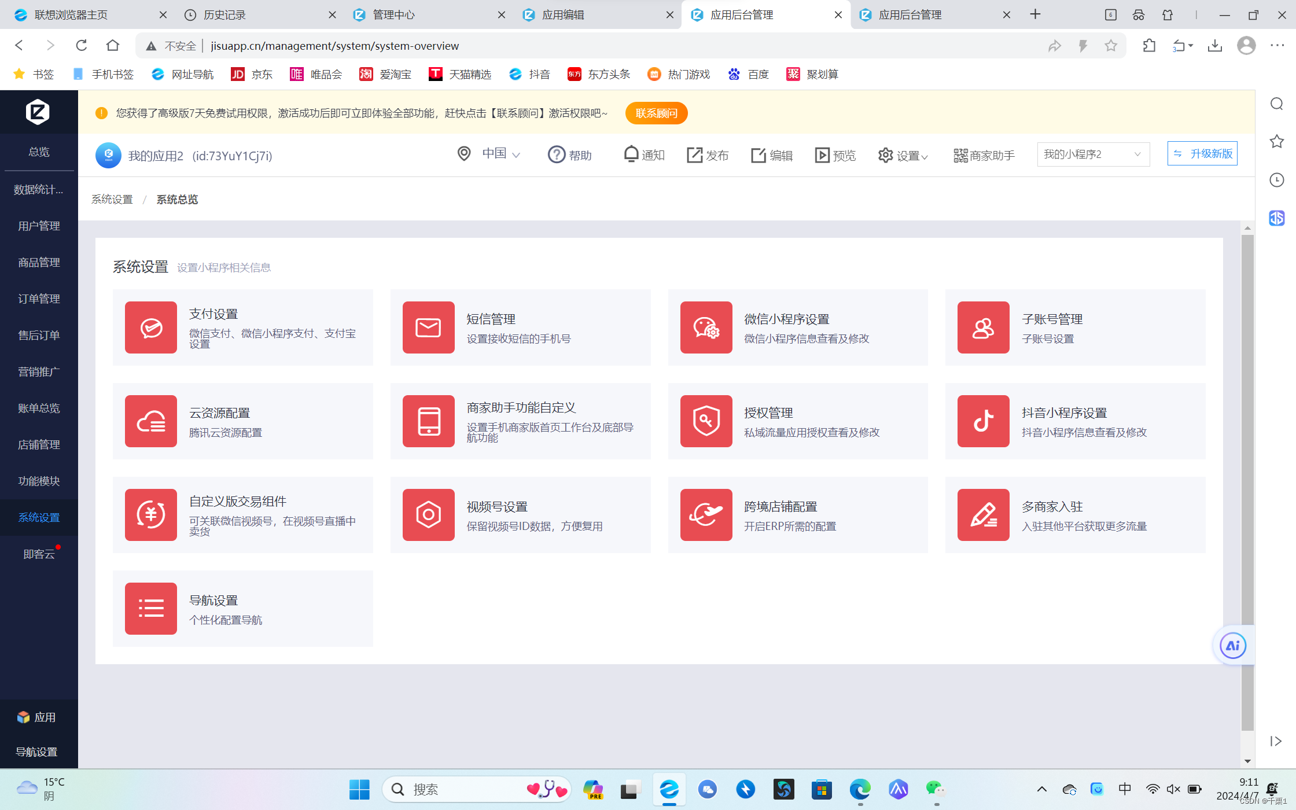The width and height of the screenshot is (1296, 810).
Task: Select 营销推广 in left sidebar
Action: [x=39, y=371]
